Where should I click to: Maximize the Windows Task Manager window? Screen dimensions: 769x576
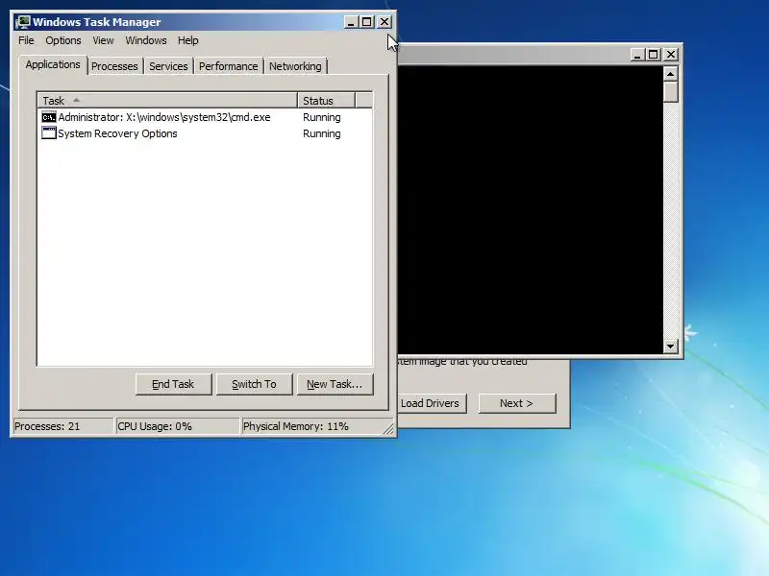[366, 22]
